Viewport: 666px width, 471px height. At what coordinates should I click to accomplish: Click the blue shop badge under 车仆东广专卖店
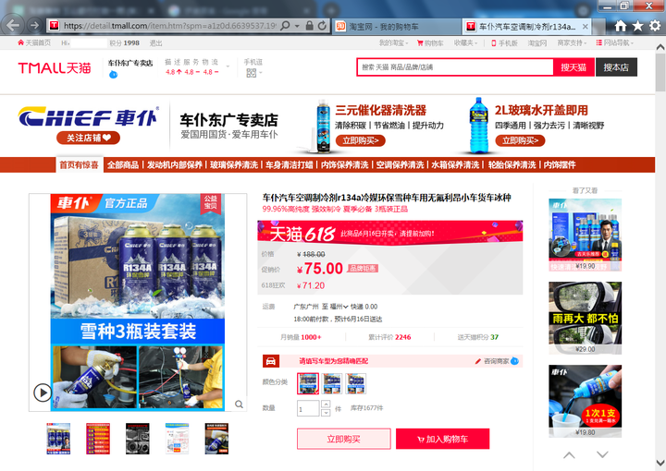click(113, 75)
